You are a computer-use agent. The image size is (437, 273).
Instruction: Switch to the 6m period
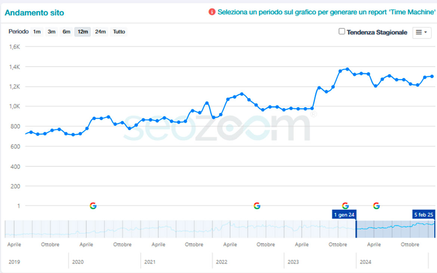(66, 32)
